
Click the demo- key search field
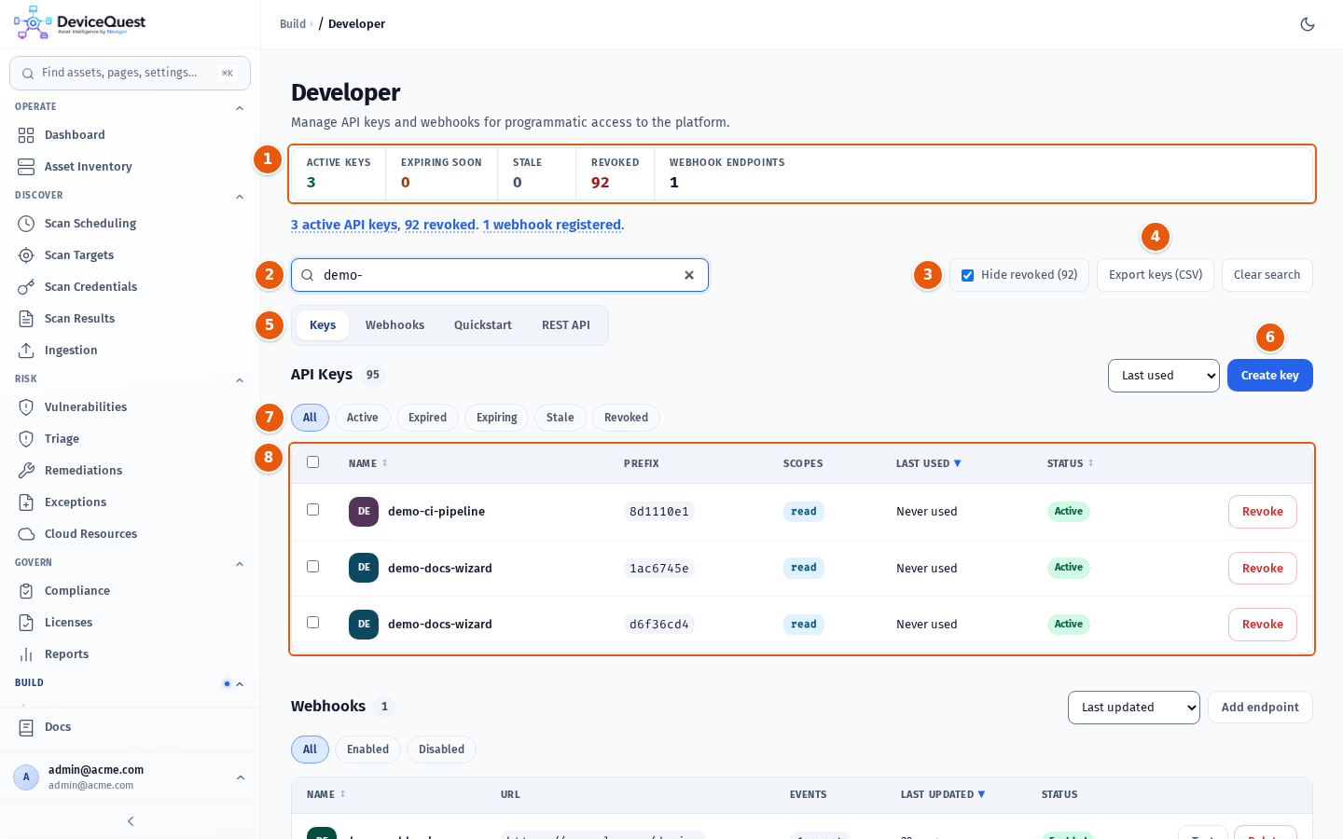point(500,275)
